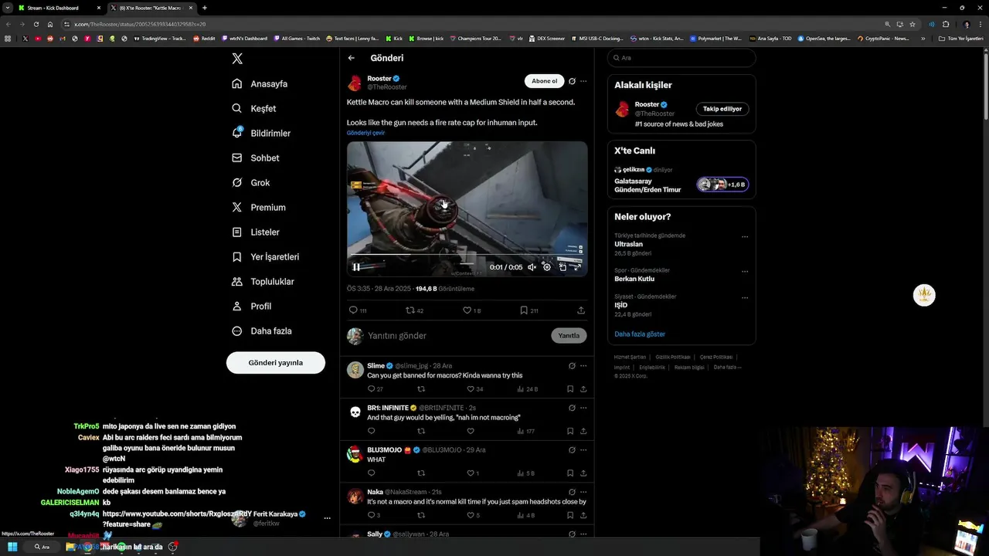The image size is (989, 556).
Task: Open the TradingView bookmark
Action: [x=161, y=38]
